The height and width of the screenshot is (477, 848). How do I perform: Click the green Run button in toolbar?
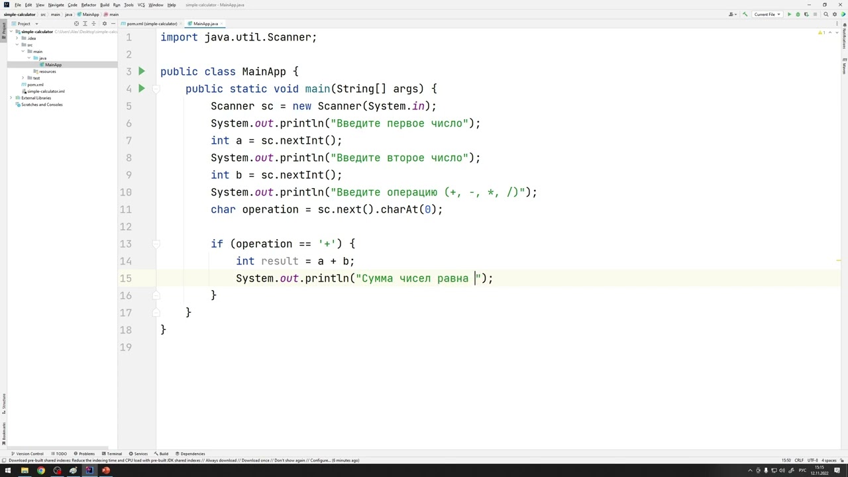(x=789, y=14)
